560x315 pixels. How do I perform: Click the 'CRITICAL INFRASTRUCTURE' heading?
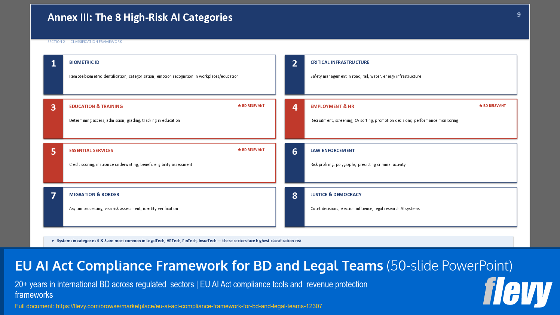(340, 62)
